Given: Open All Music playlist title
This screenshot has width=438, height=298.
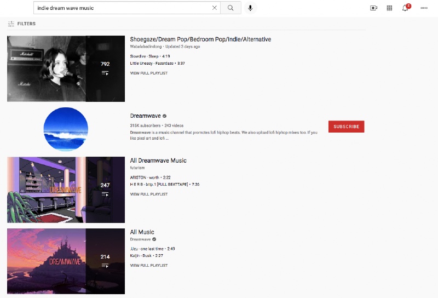Looking at the screenshot, I should click(x=142, y=232).
